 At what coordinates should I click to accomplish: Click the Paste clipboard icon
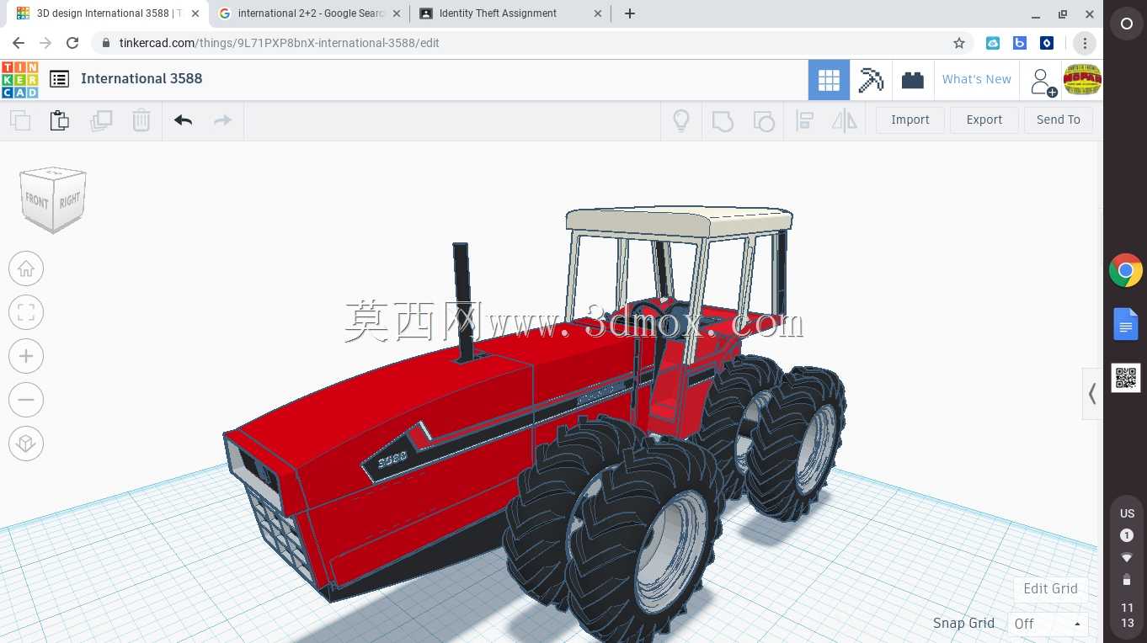coord(60,120)
